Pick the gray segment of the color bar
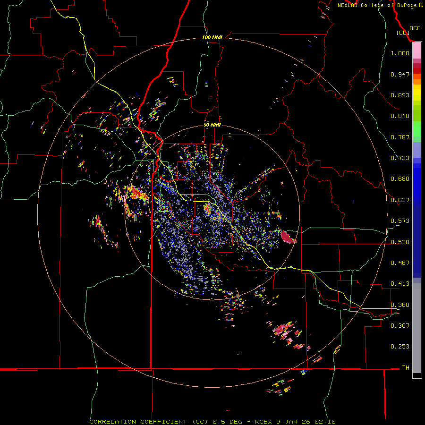Image resolution: width=425 pixels, height=425 pixels. coord(417,328)
